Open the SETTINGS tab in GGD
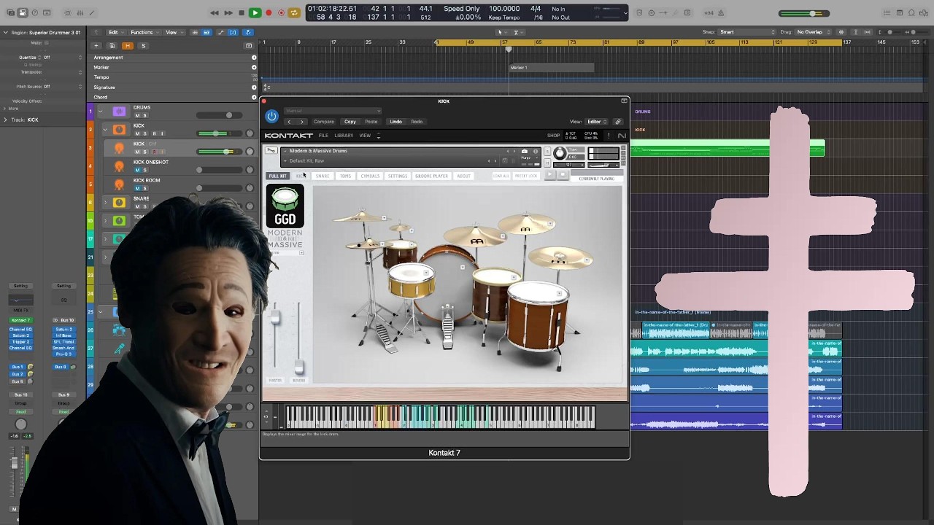The image size is (934, 525). click(x=398, y=176)
